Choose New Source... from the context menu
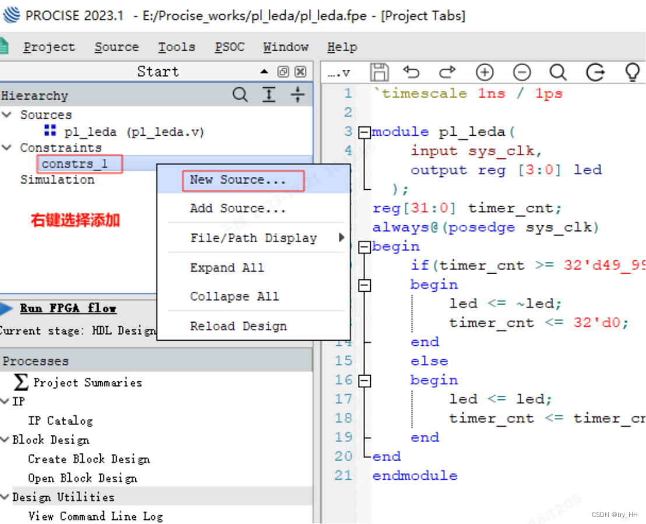This screenshot has height=524, width=646. 254,180
